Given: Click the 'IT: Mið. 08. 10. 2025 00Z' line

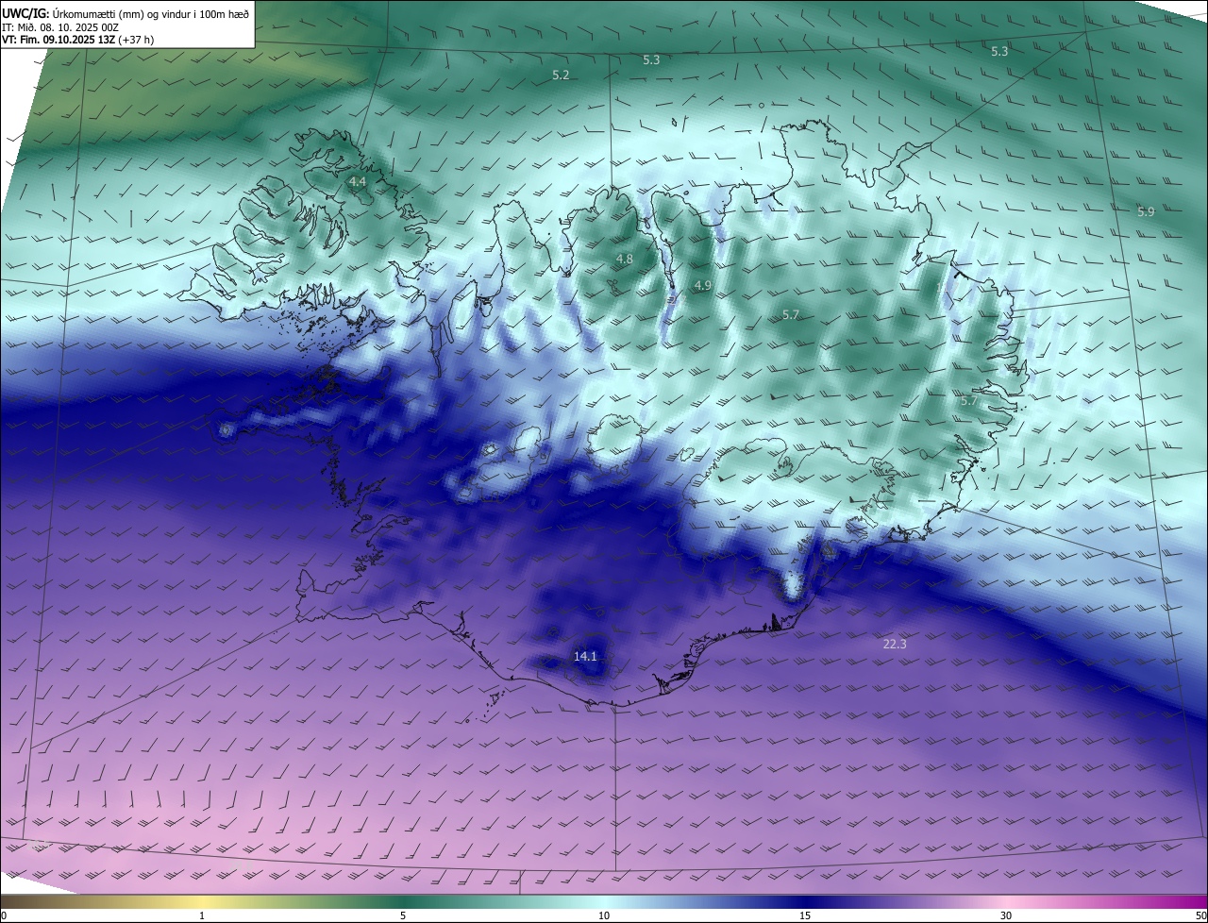Looking at the screenshot, I should (59, 27).
